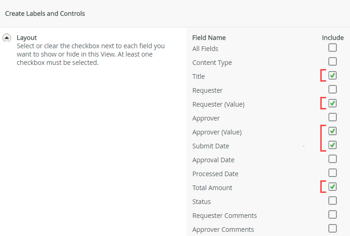Screen dimensions: 350x236
Task: Uncheck the Submit Date checkbox
Action: 332,145
